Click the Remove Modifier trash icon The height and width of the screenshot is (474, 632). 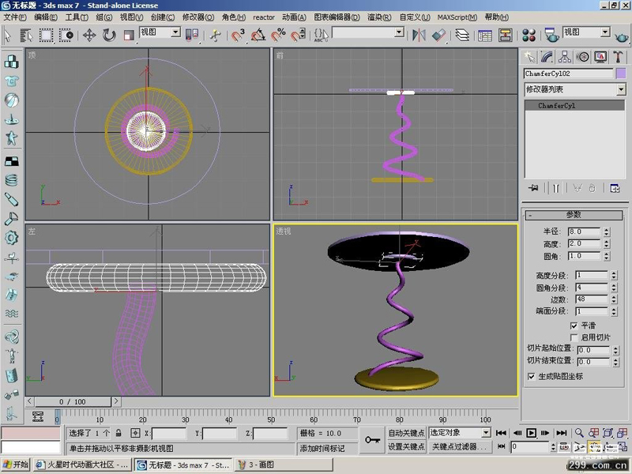[592, 188]
